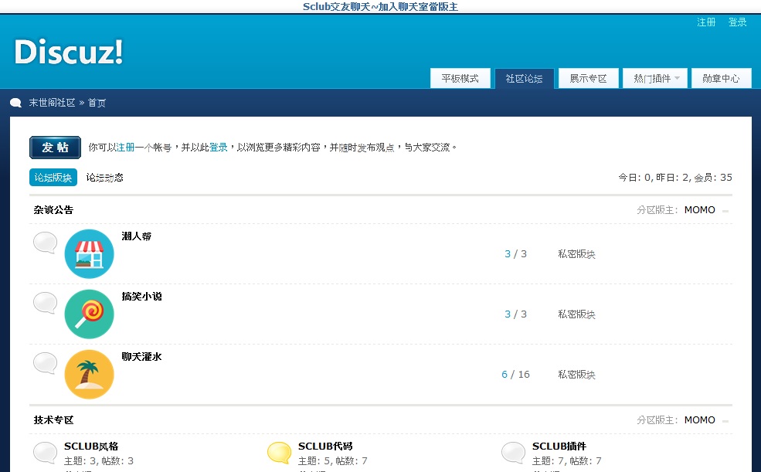761x472 pixels.
Task: Open the 搞笑小说 lollipop forum icon
Action: tap(90, 314)
